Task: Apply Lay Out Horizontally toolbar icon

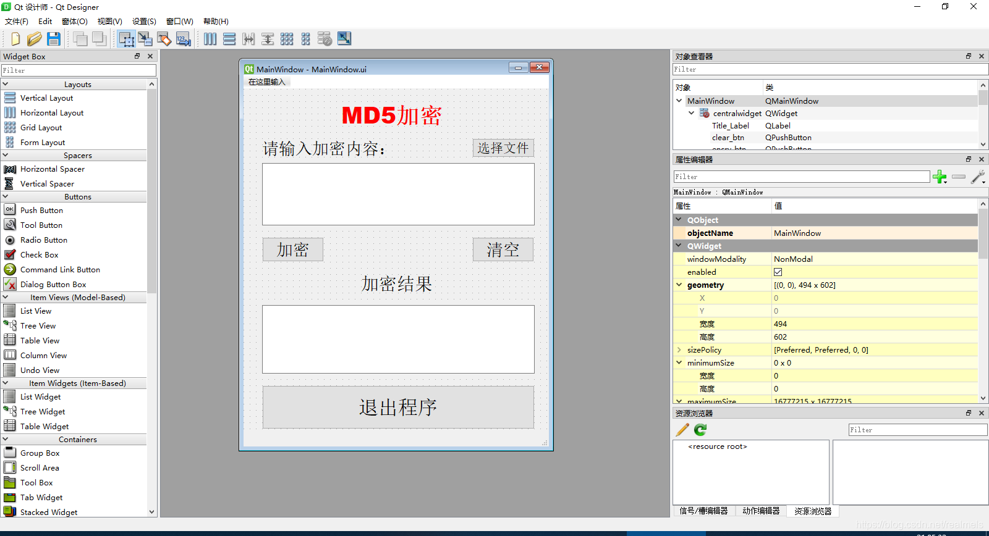Action: click(210, 39)
